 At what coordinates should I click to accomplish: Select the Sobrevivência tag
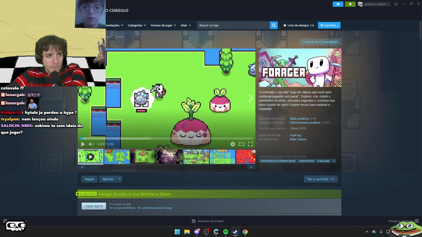(306, 161)
